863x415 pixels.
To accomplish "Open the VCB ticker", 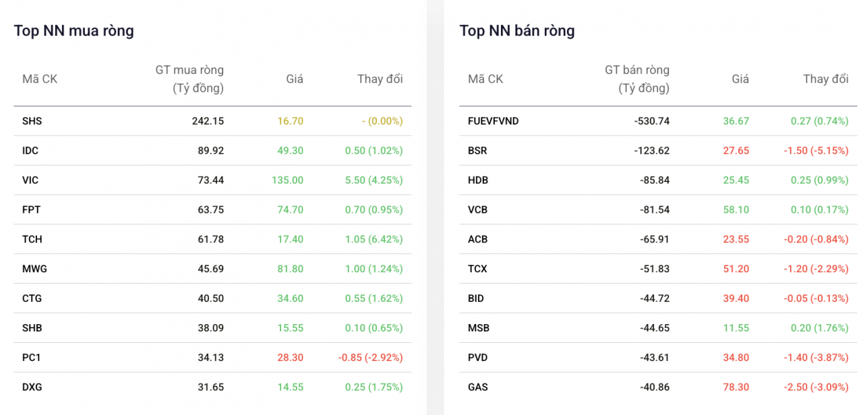I will [477, 210].
